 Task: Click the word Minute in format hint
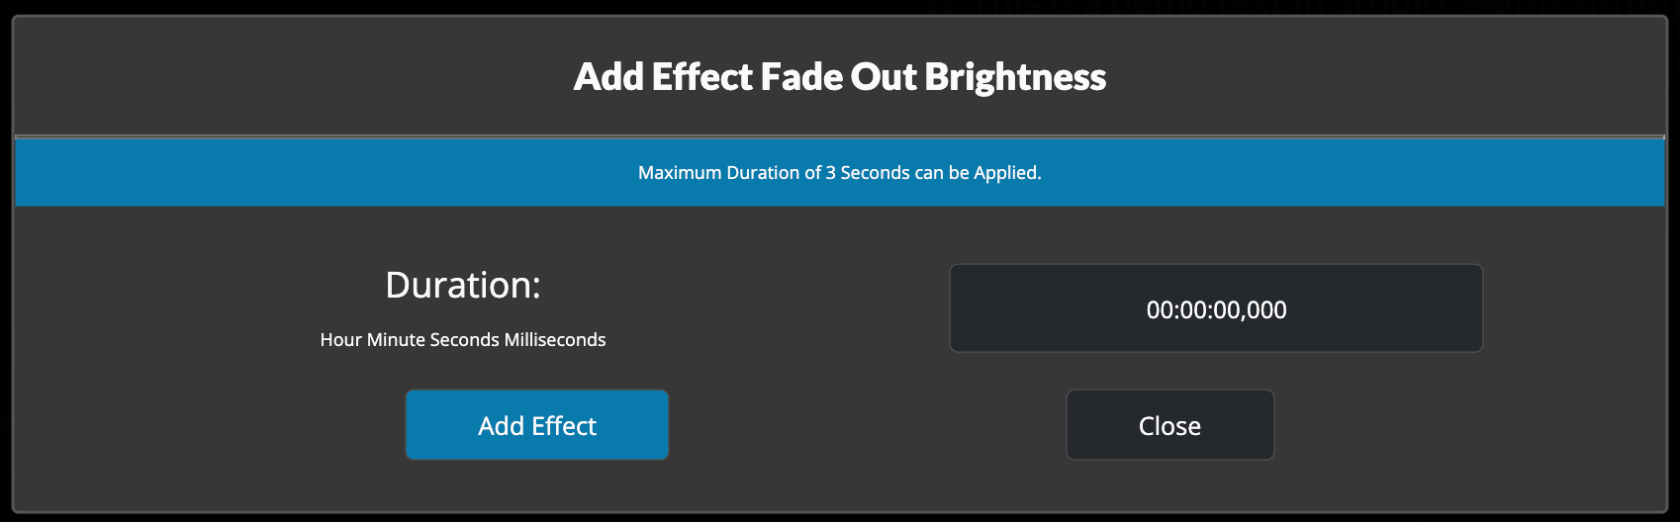(x=396, y=340)
